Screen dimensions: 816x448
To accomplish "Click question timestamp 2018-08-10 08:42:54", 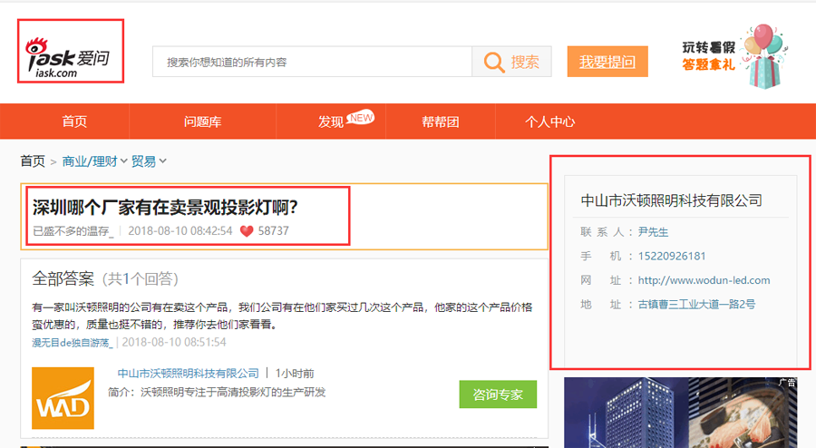I will [x=180, y=231].
